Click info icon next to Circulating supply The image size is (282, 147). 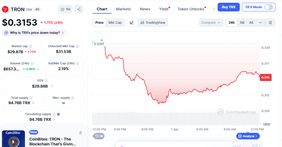(x=54, y=114)
